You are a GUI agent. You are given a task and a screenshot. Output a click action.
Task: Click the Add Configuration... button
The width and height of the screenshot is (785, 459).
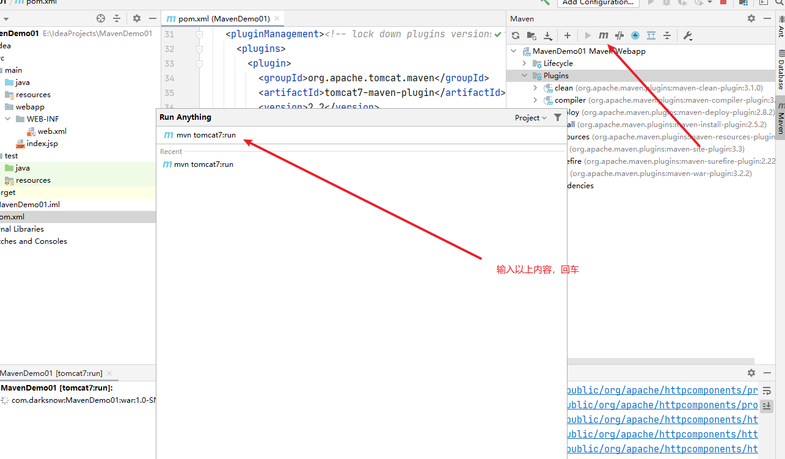tap(598, 3)
